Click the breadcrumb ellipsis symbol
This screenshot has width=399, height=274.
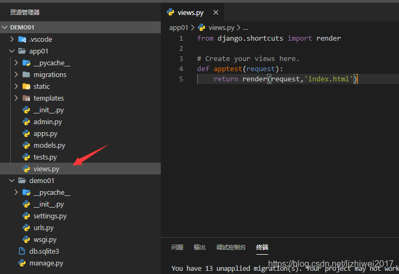point(245,28)
